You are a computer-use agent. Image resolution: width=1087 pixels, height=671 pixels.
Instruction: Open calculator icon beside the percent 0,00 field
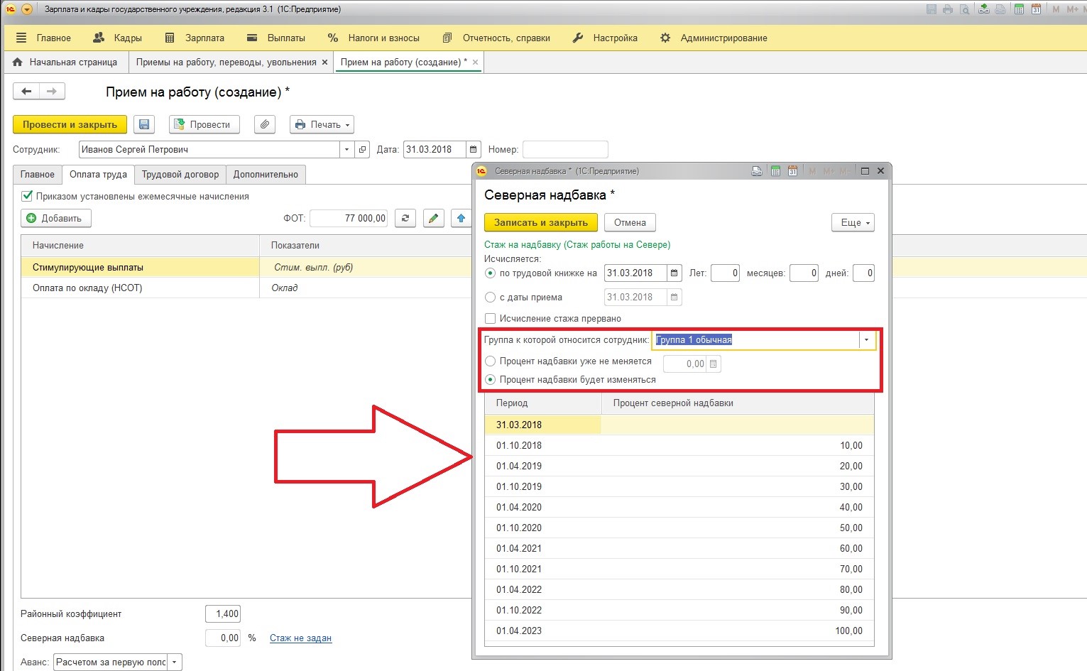point(714,364)
